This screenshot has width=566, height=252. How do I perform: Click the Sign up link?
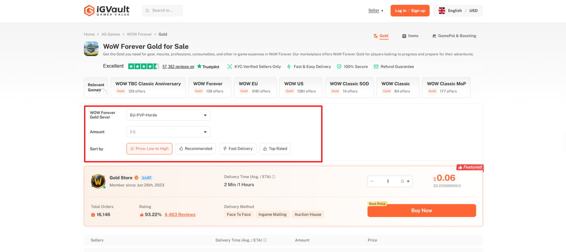click(418, 11)
